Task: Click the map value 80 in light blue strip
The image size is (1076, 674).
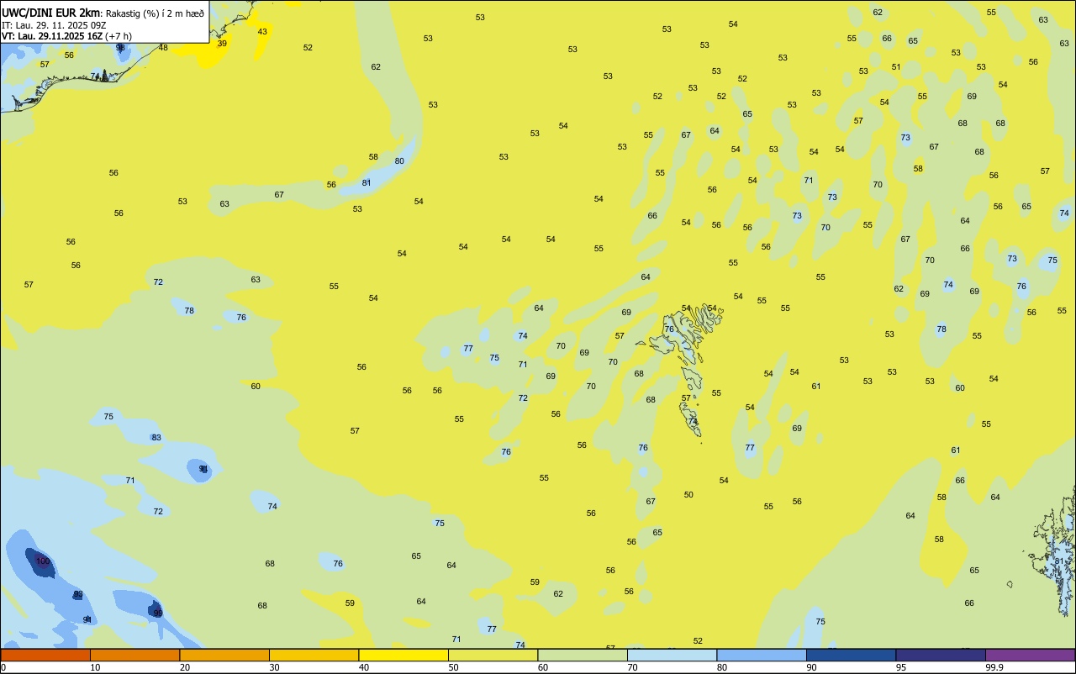Action: 399,161
